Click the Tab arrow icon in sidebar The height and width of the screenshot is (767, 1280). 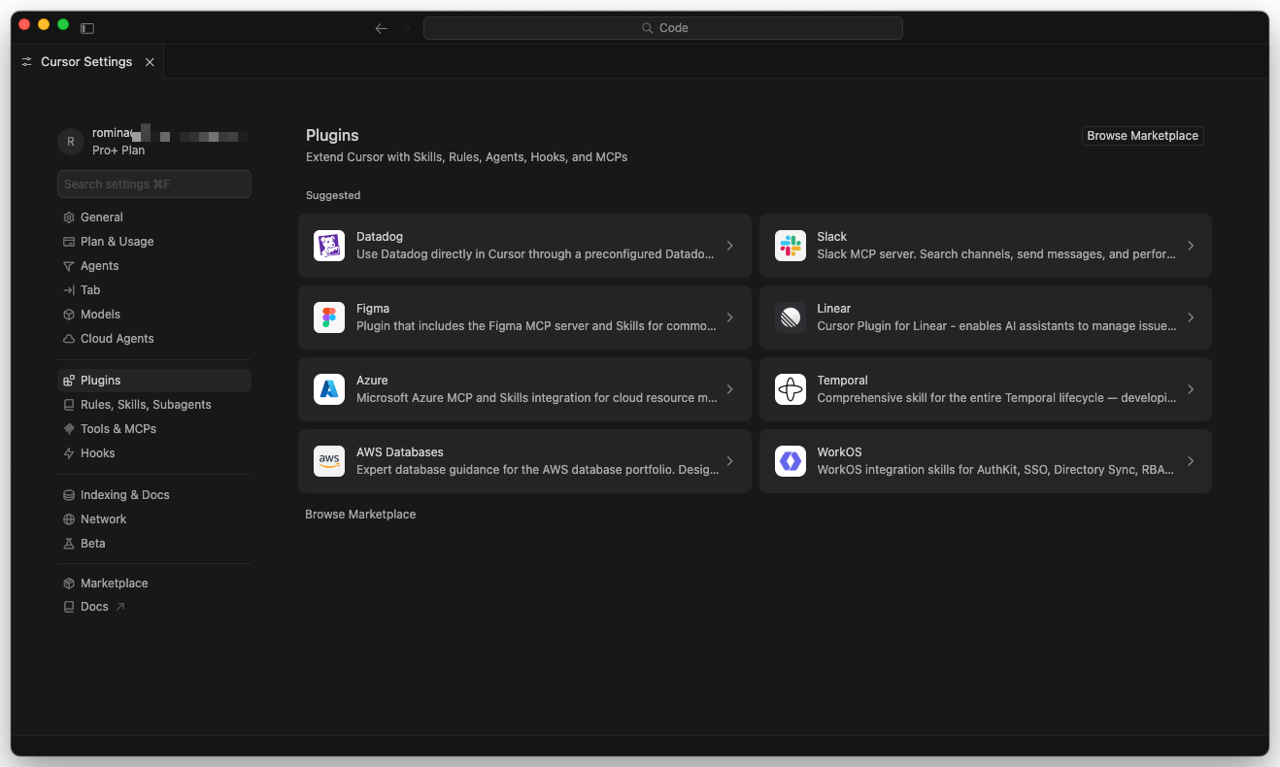tap(69, 290)
